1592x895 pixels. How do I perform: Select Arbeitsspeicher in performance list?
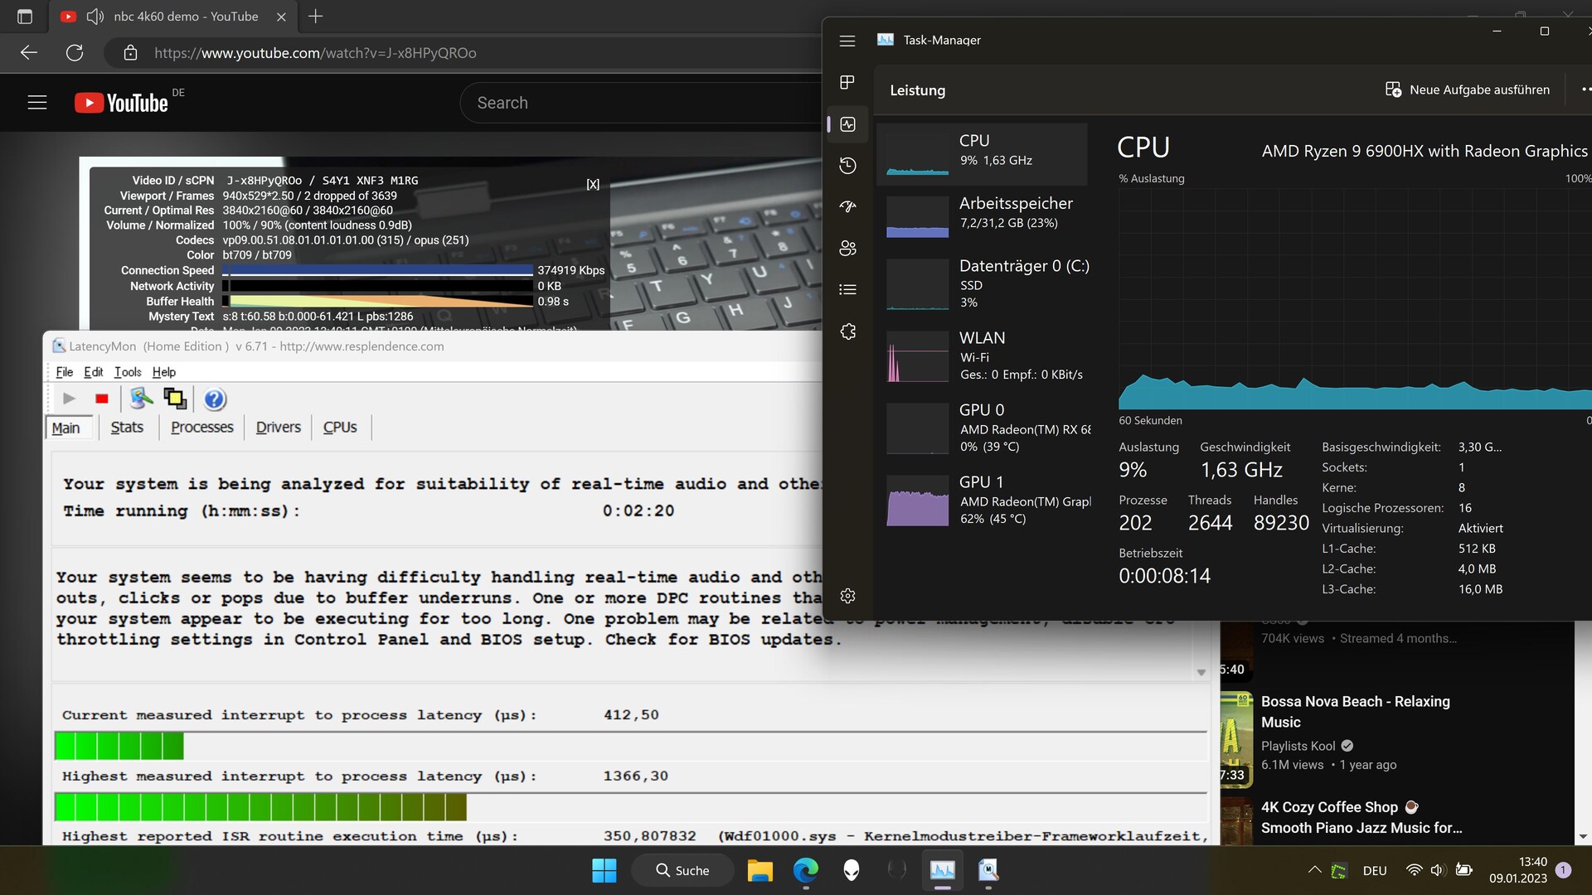[982, 216]
